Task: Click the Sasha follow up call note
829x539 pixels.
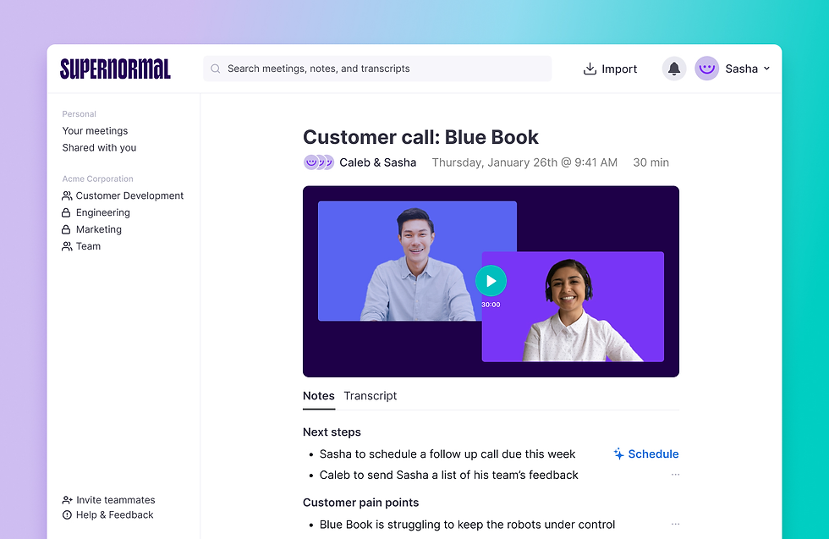Action: click(x=447, y=454)
